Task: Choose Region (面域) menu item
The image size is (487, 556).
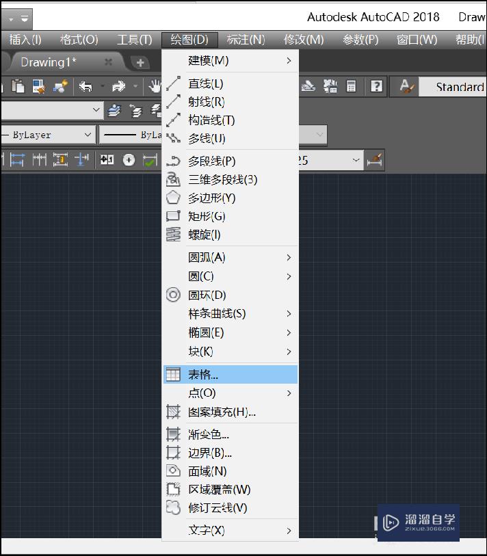Action: click(x=230, y=471)
